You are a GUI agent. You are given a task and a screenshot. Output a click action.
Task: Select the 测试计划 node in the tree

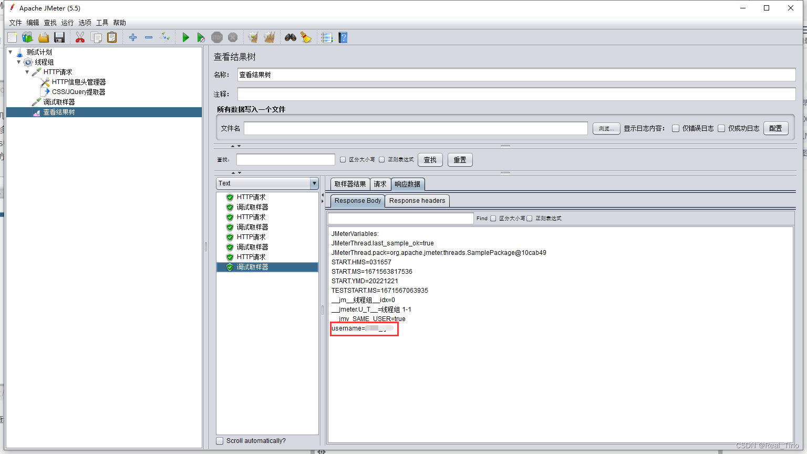tap(39, 52)
